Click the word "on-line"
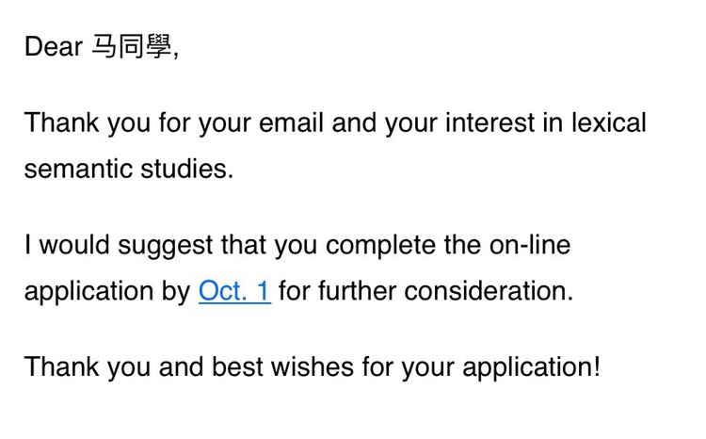 click(x=529, y=246)
